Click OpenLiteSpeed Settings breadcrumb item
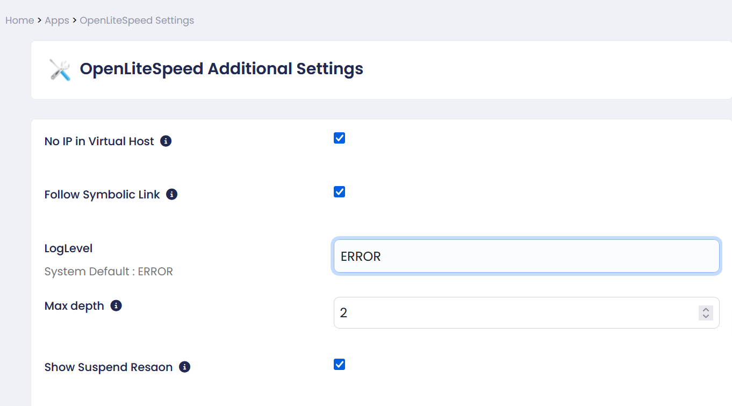 pyautogui.click(x=137, y=20)
